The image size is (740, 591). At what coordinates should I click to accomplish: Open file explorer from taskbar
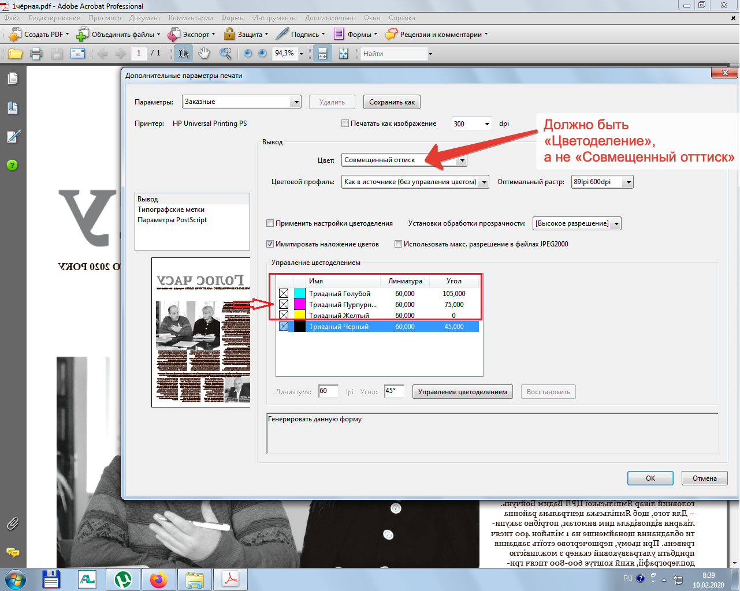(x=195, y=579)
